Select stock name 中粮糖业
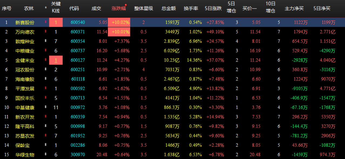The width and height of the screenshot is (345, 159). 25,51
